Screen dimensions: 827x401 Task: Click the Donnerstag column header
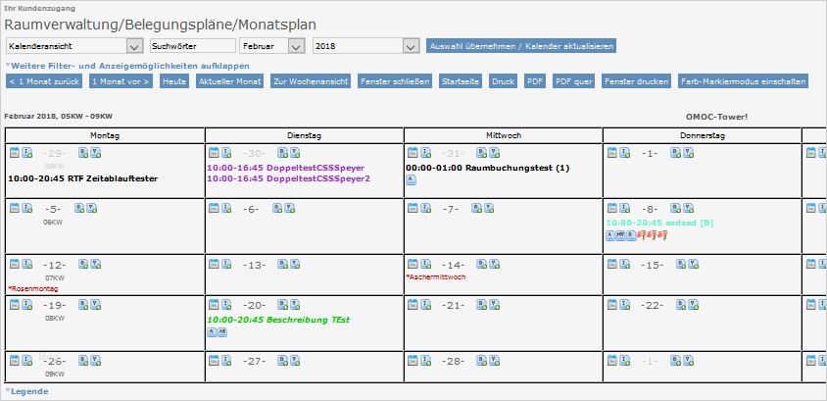point(702,135)
